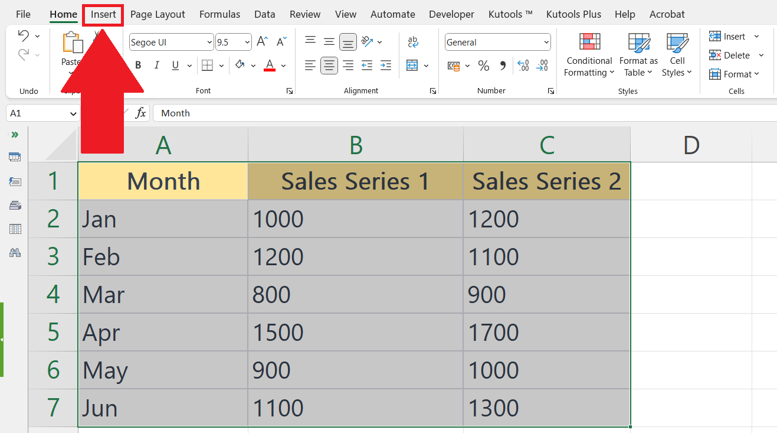Click the Accounting Number Format icon
Viewport: 777px width, 433px height.
(x=454, y=66)
